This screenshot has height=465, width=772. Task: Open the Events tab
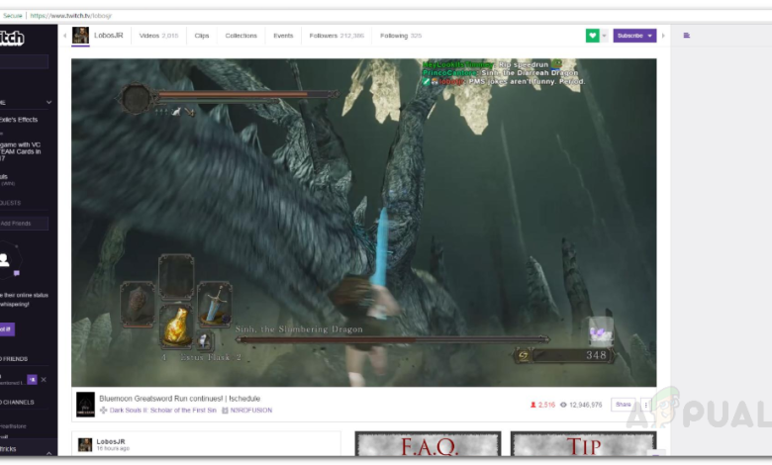283,36
